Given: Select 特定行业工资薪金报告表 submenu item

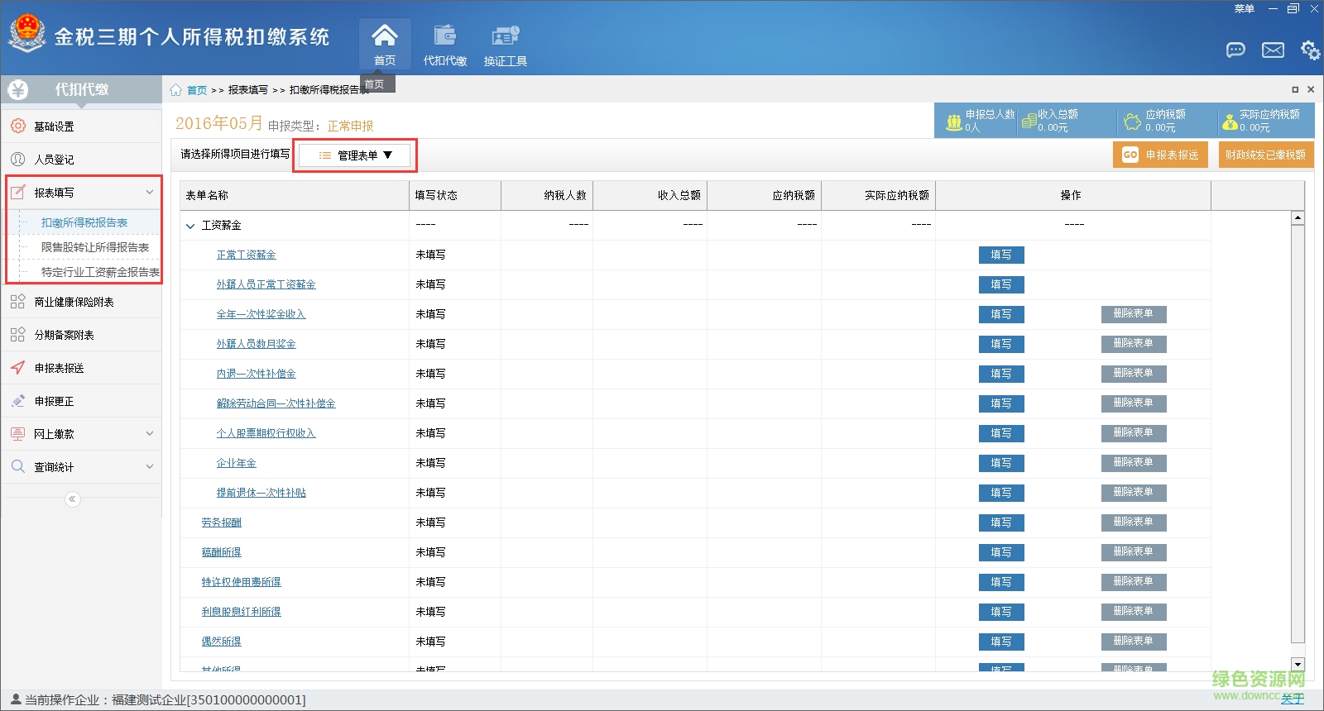Looking at the screenshot, I should (x=100, y=272).
